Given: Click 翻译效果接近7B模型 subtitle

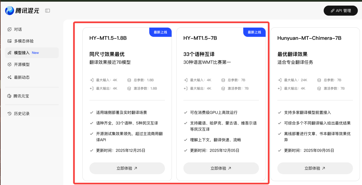Looking at the screenshot, I should [x=110, y=62].
